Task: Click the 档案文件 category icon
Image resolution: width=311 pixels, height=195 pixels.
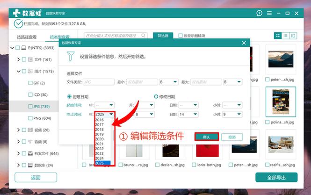Action: pyautogui.click(x=30, y=153)
